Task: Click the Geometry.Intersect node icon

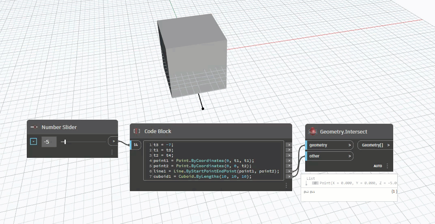Action: coord(312,131)
